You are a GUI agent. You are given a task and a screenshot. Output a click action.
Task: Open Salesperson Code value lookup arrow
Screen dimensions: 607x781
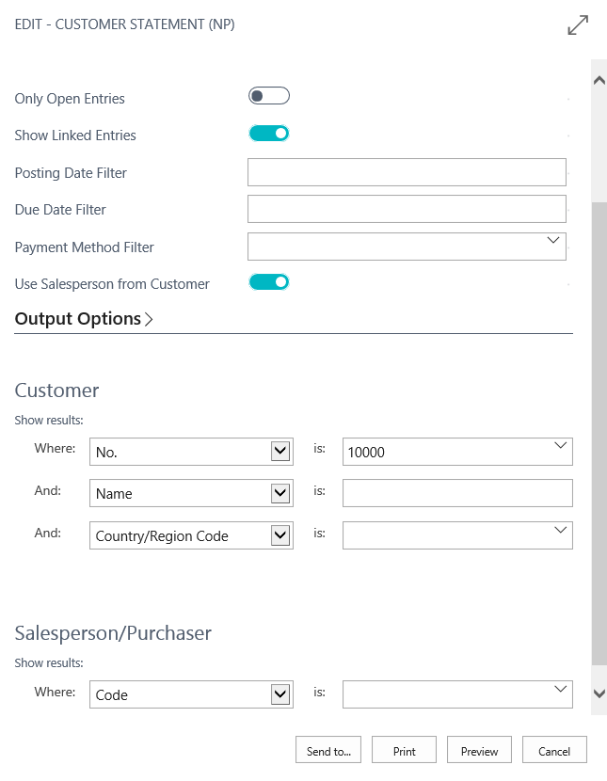pos(560,690)
